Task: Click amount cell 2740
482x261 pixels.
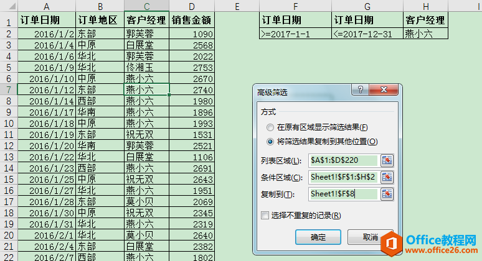Action: [x=192, y=89]
